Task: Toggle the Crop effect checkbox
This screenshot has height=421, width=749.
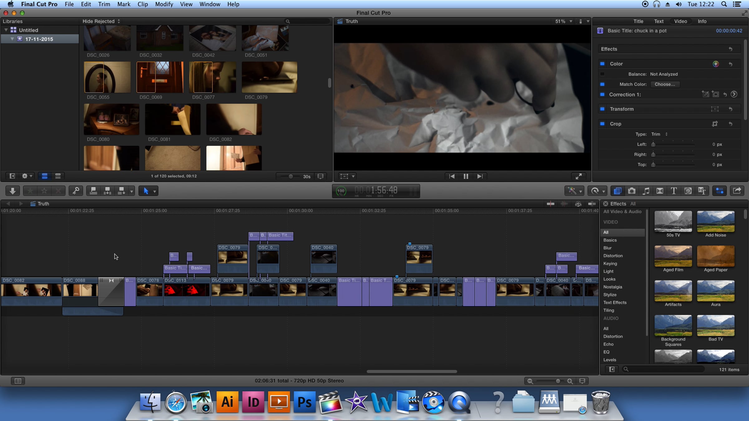Action: [x=602, y=124]
